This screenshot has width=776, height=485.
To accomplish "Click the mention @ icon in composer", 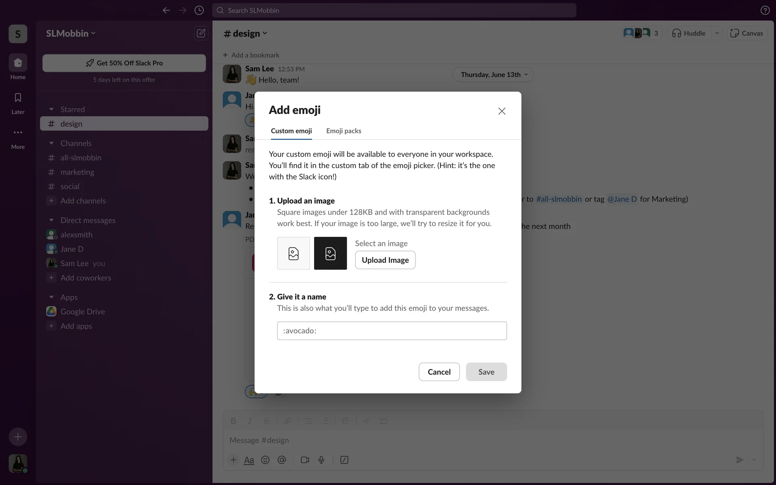I will [282, 460].
